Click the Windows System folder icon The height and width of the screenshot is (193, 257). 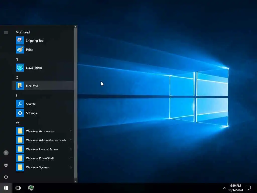click(20, 167)
